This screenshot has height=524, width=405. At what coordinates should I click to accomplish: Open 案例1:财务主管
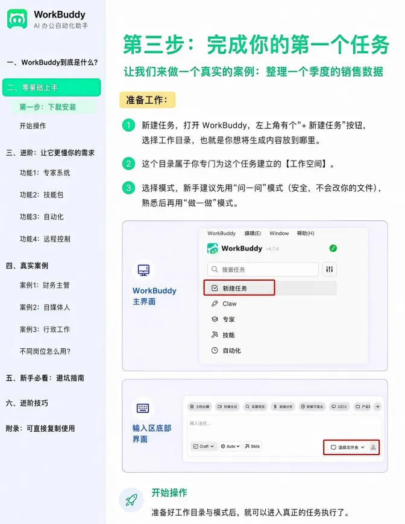click(45, 285)
